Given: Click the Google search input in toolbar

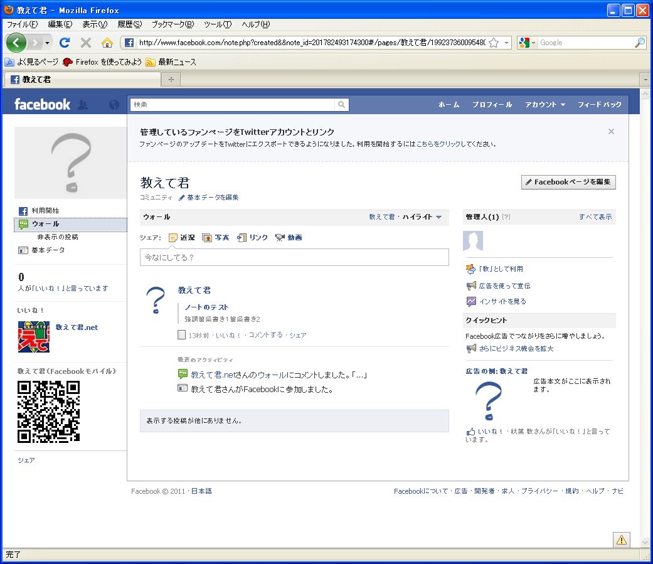Looking at the screenshot, I should coord(585,43).
